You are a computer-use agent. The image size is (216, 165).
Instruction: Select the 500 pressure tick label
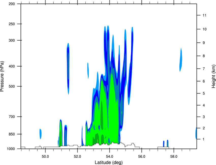[12, 86]
